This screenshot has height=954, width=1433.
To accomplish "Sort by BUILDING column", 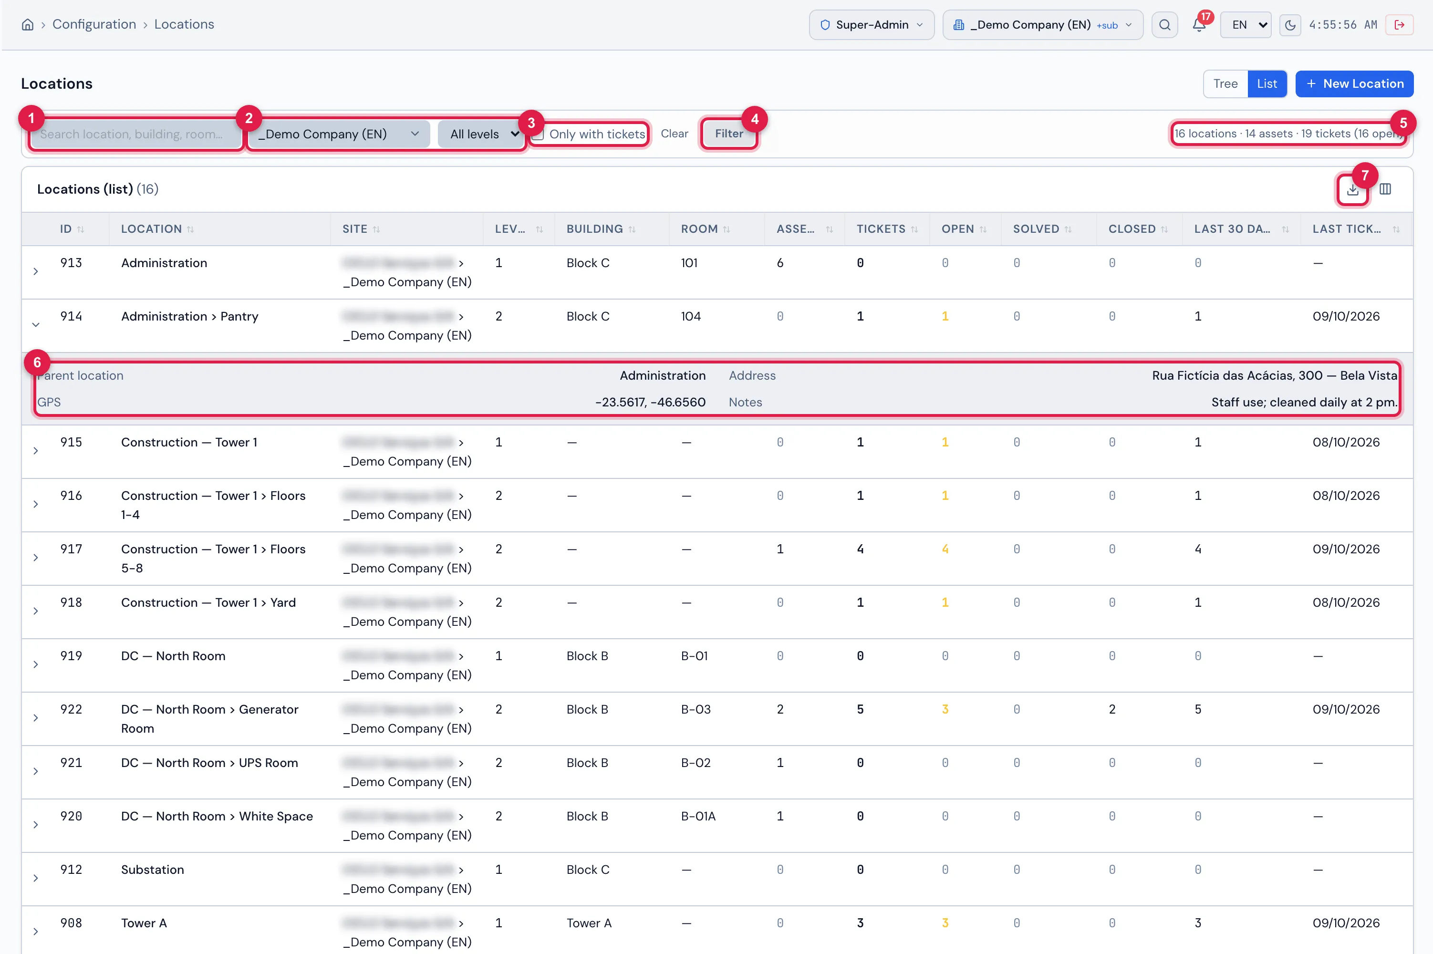I will (x=601, y=229).
